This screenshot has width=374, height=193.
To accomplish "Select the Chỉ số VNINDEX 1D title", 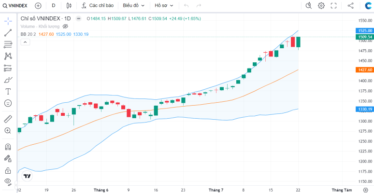I will point(46,18).
